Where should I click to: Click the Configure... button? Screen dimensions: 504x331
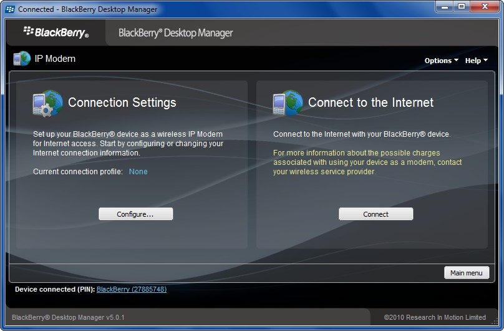(135, 214)
